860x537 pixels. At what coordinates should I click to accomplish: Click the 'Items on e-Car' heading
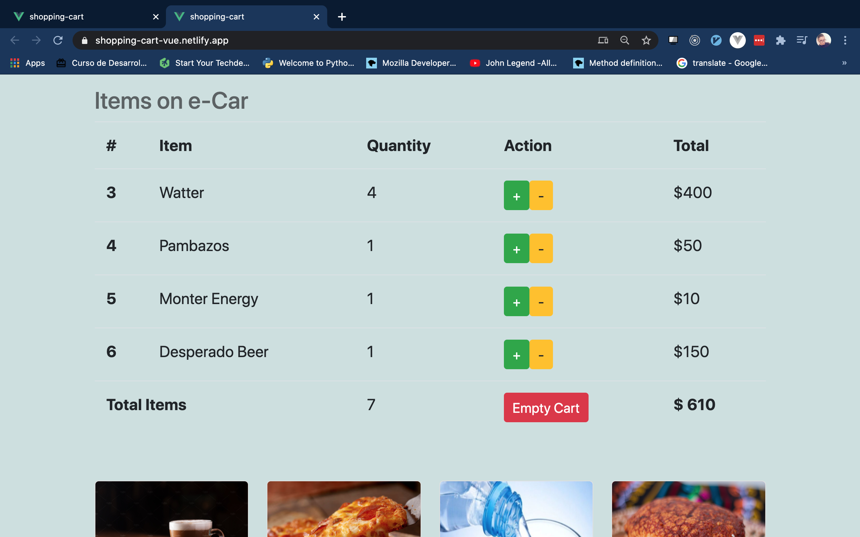pyautogui.click(x=171, y=101)
